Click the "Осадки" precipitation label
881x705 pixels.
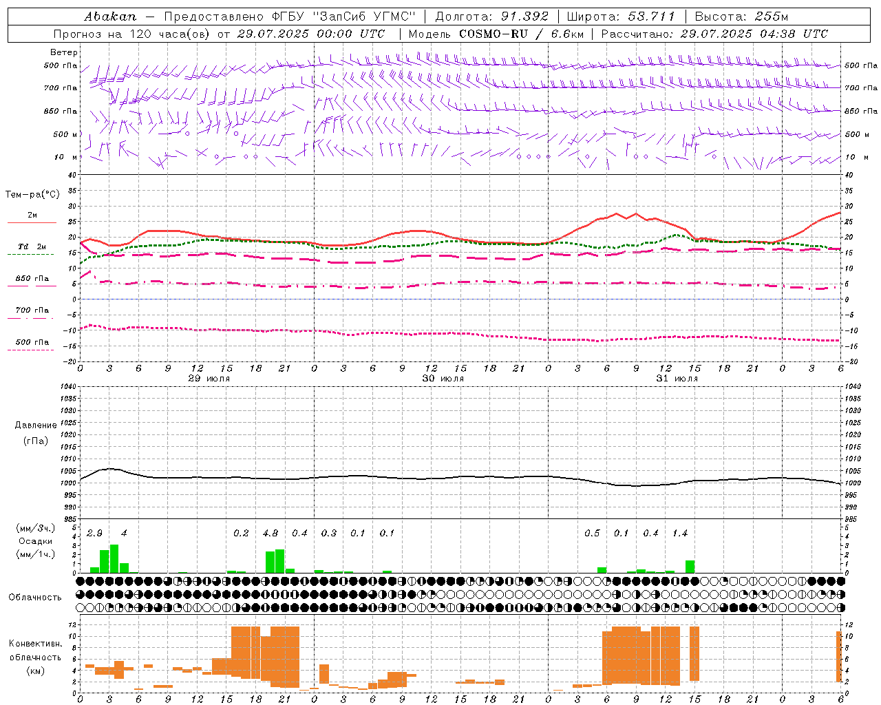click(35, 541)
